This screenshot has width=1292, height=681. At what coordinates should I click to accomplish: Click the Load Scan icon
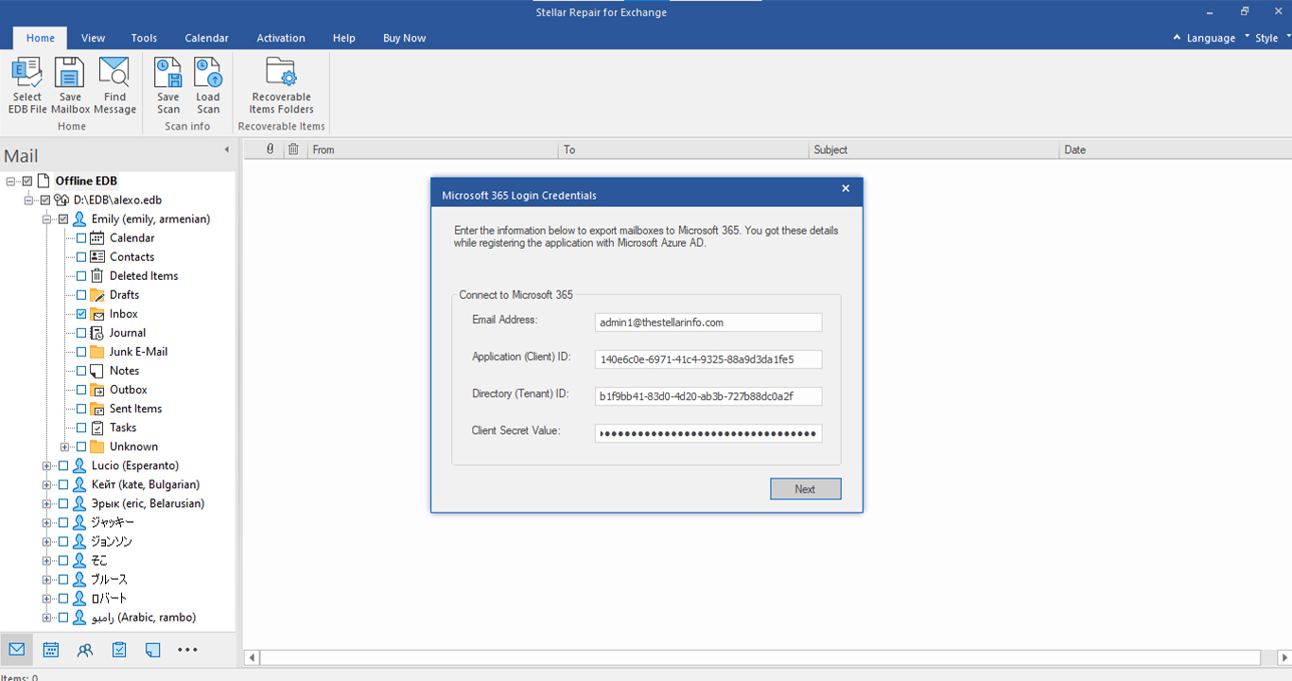208,74
